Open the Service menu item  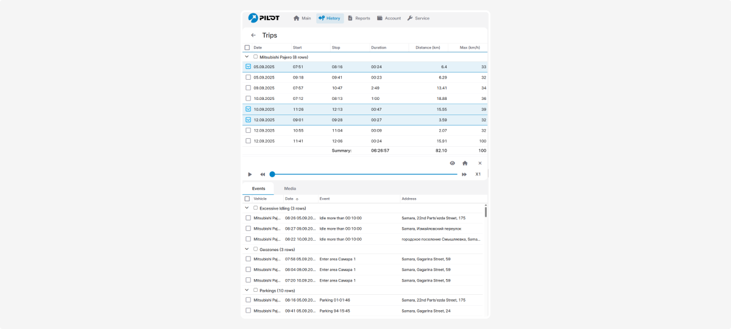pos(418,18)
